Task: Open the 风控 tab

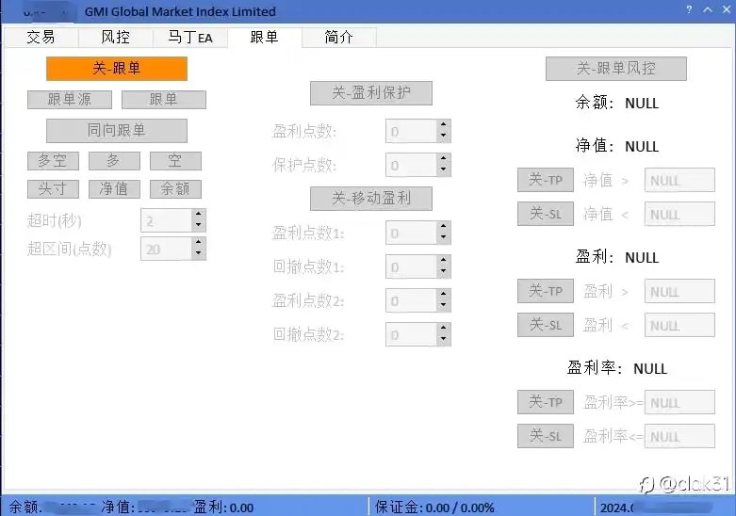Action: pyautogui.click(x=116, y=37)
